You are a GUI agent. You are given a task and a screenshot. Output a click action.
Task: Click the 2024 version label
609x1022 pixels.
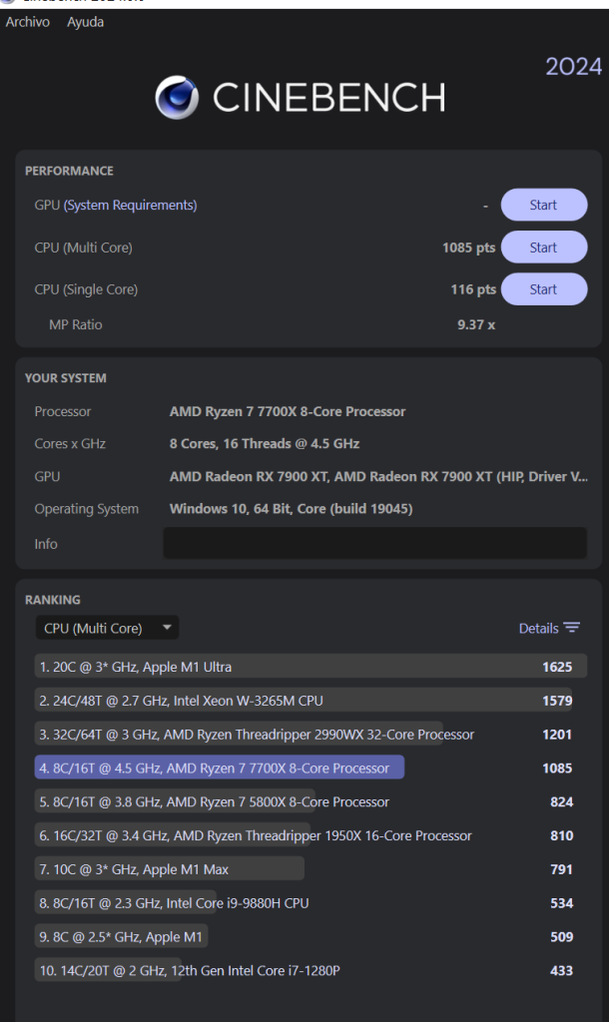(x=573, y=67)
